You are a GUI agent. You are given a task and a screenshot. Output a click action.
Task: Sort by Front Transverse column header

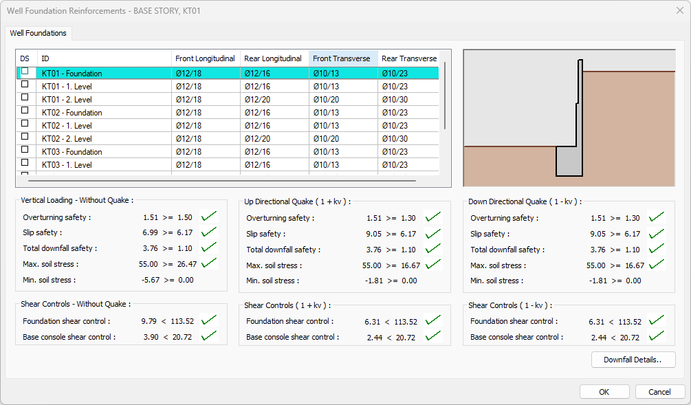342,58
